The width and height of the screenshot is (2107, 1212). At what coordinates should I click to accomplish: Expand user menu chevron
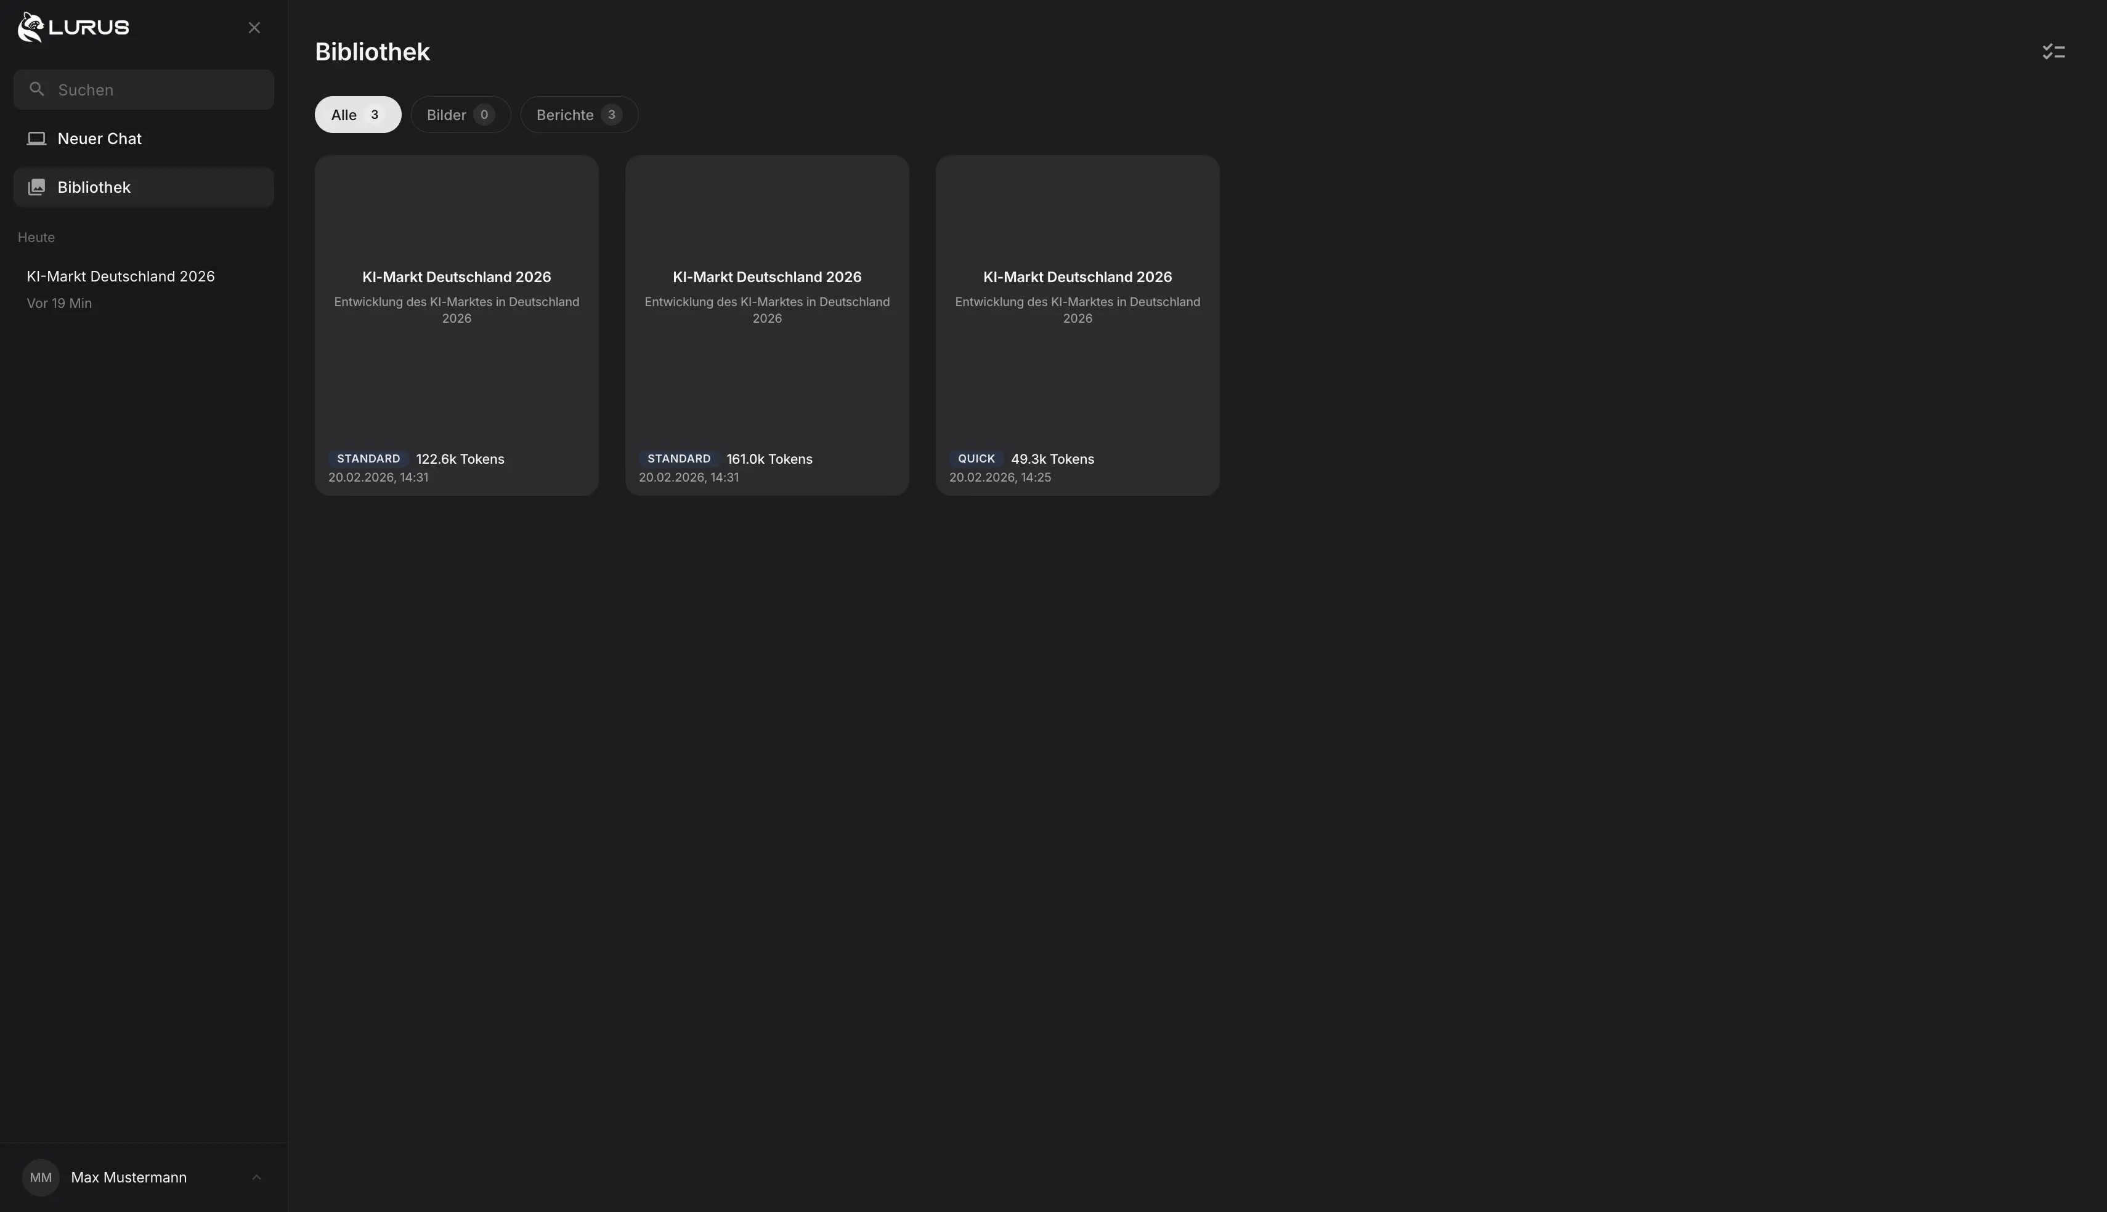pos(256,1177)
